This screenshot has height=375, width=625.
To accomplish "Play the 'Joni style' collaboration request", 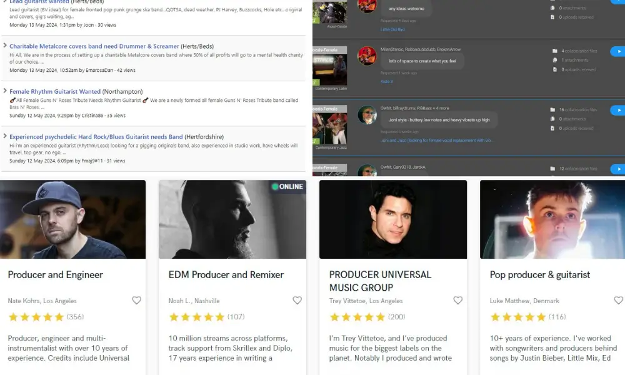I will tap(618, 111).
